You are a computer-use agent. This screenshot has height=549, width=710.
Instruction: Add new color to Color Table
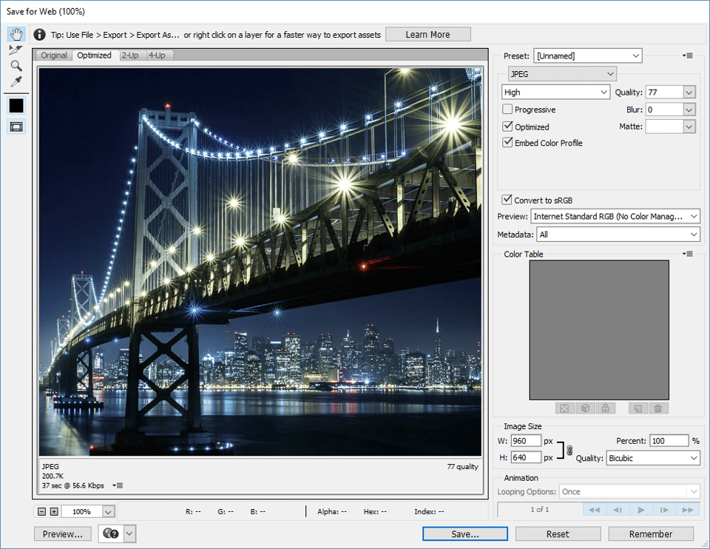(638, 408)
